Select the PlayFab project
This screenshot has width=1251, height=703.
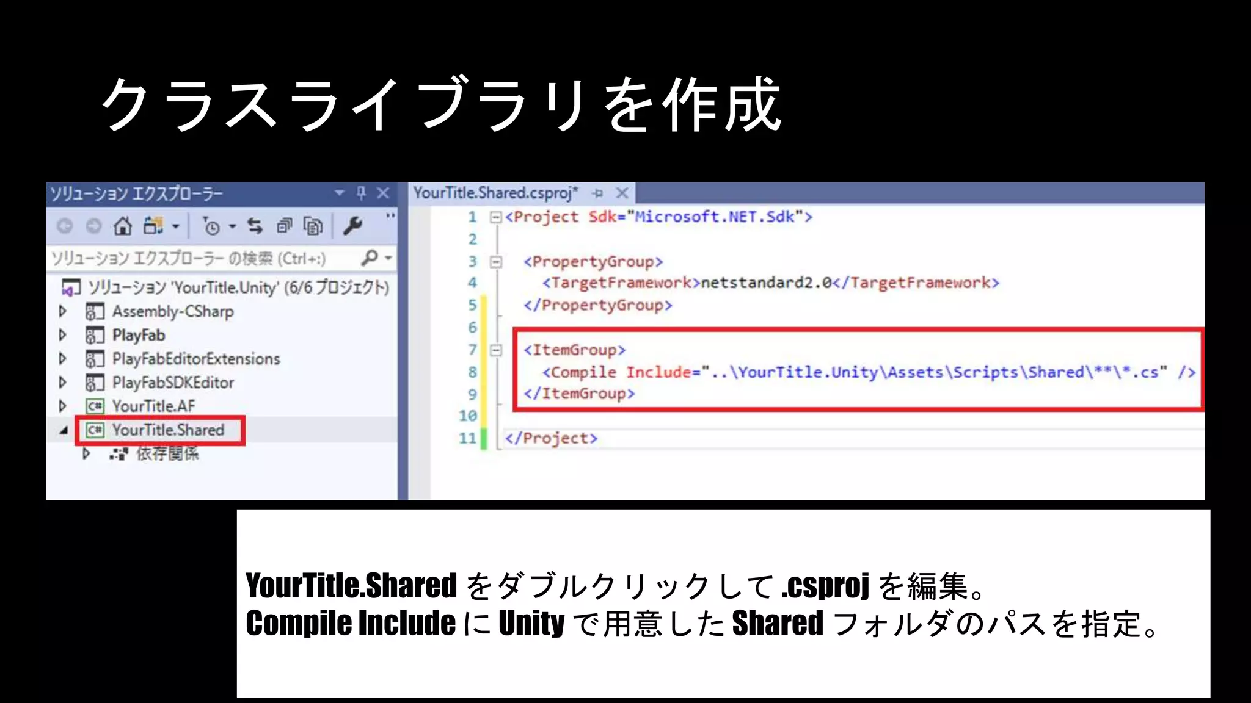pyautogui.click(x=139, y=335)
